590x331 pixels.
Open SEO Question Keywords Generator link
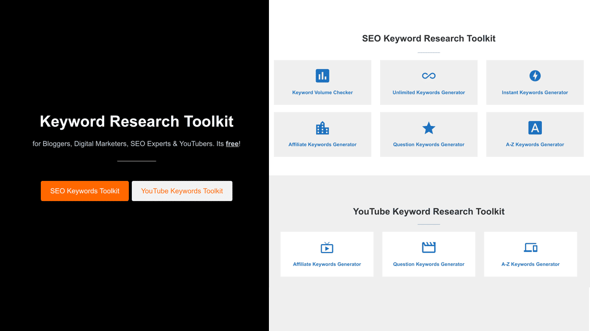[x=429, y=144]
